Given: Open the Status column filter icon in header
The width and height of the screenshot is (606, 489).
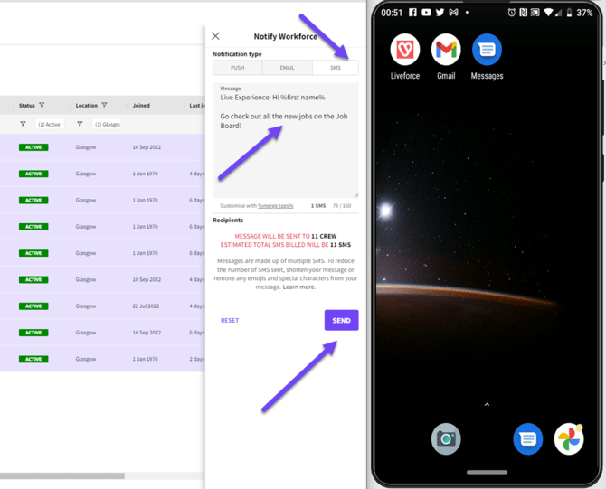Looking at the screenshot, I should [x=42, y=105].
